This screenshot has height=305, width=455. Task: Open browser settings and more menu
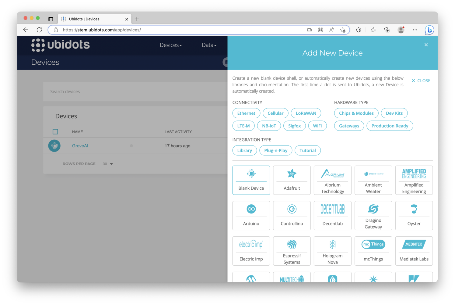click(x=415, y=30)
